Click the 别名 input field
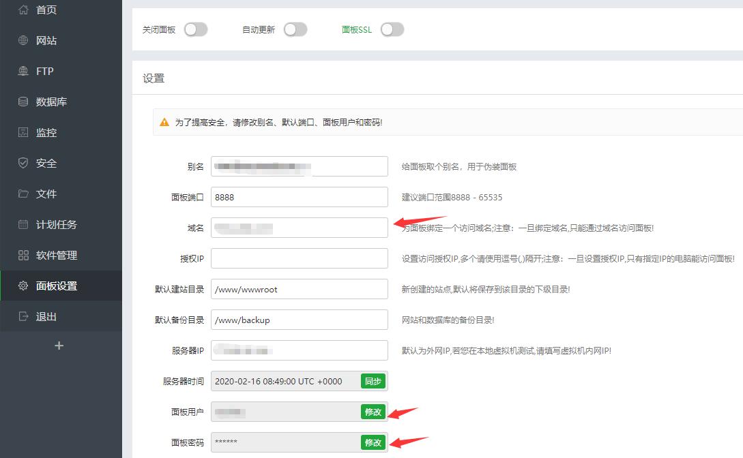743x458 pixels. point(300,166)
